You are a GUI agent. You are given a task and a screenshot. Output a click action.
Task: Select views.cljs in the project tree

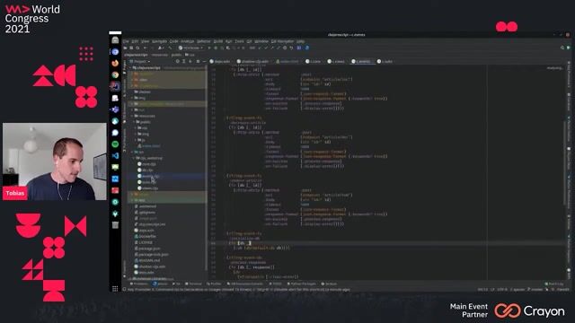pyautogui.click(x=147, y=188)
